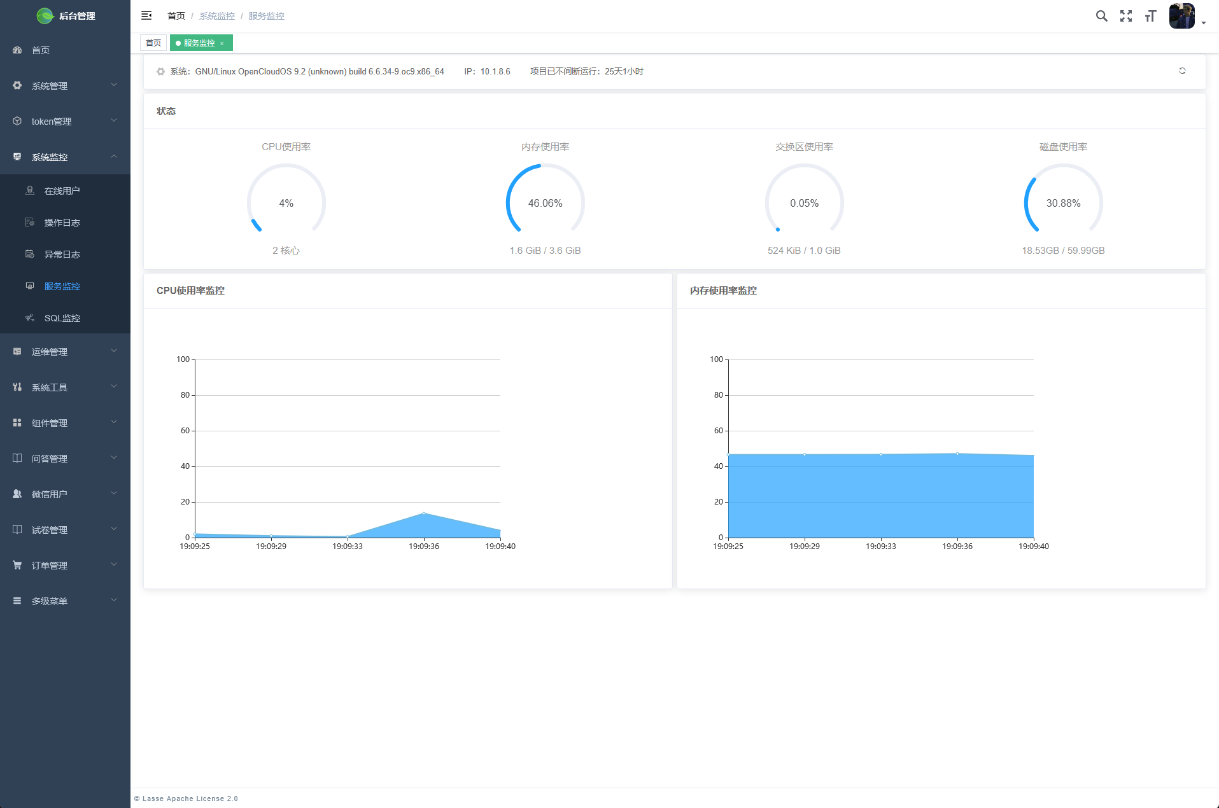Expand the 多级菜单 submenu arrow

(x=114, y=600)
